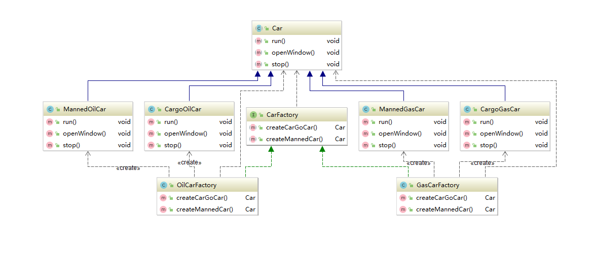Viewport: 592px width, 259px height.
Task: Click the run() method name in MannedOilCar
Action: click(69, 122)
